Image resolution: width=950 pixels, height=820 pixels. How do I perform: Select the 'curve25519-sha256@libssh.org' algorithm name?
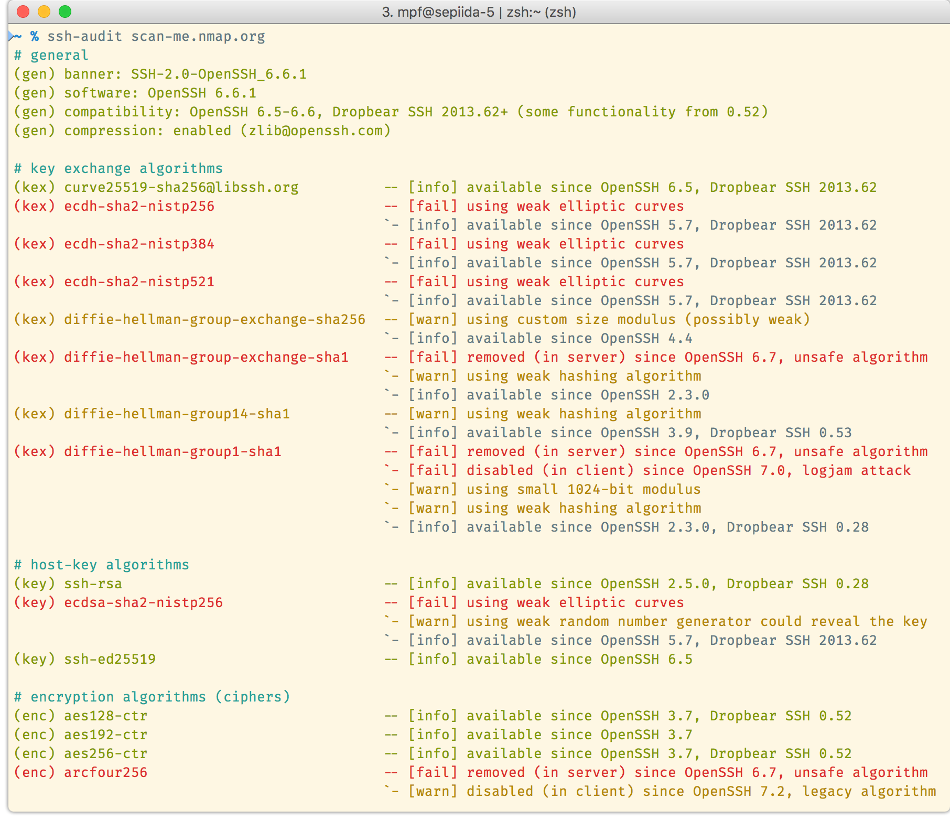(181, 187)
